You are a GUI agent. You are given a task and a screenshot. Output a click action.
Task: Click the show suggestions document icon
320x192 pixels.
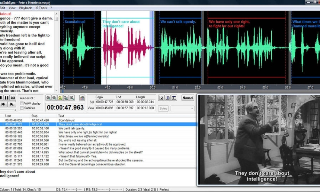pyautogui.click(x=168, y=98)
